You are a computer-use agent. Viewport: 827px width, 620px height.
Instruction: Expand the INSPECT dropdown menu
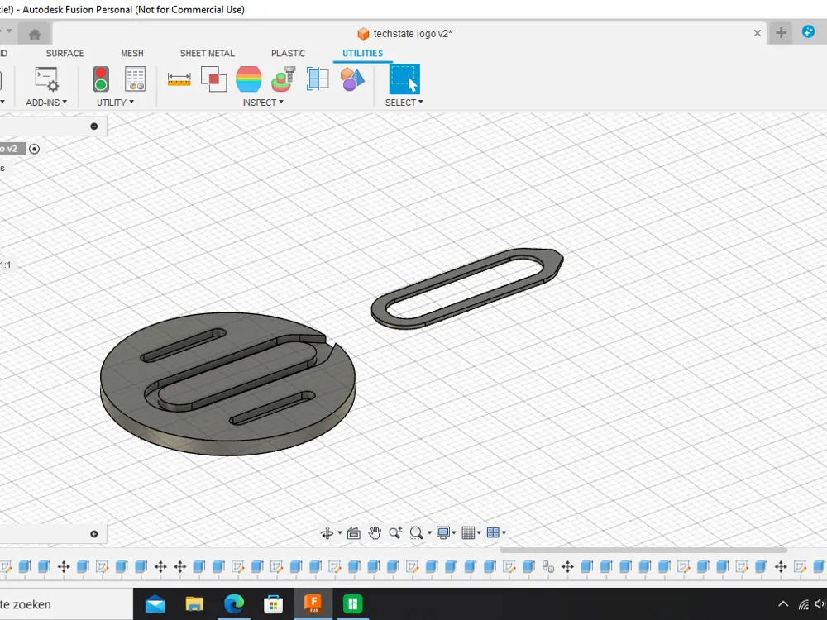pos(263,103)
